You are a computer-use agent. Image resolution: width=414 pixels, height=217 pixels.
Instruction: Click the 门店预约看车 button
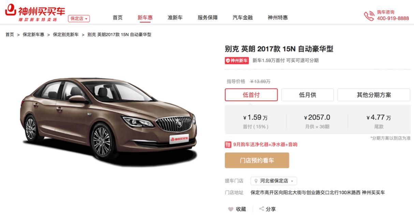click(x=257, y=161)
